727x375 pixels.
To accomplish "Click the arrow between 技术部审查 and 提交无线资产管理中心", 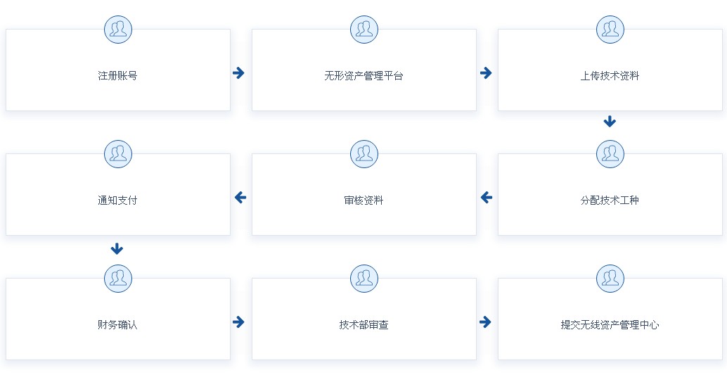I will (x=485, y=322).
